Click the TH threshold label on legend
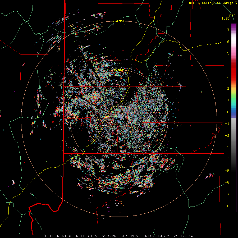Screen dimensions: 238x238 click(227, 206)
